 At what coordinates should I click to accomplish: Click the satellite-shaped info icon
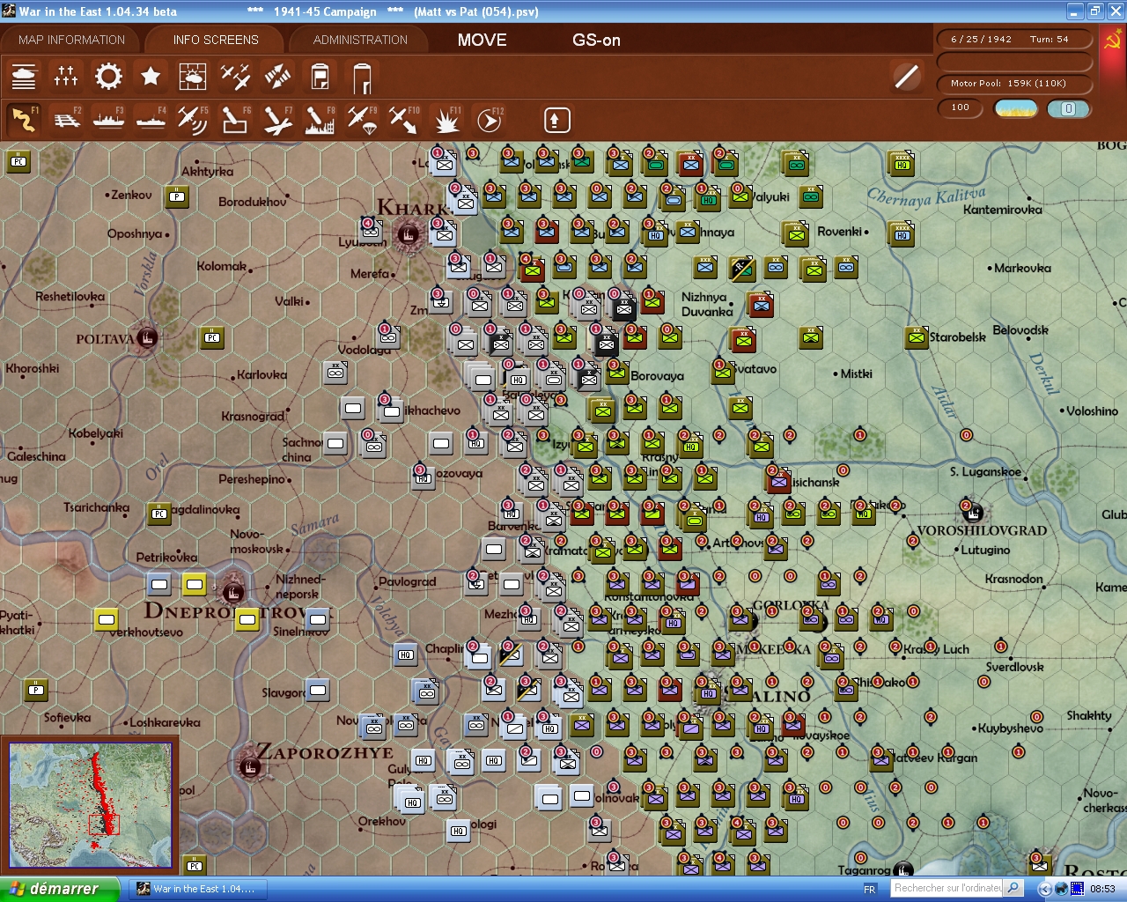click(277, 78)
